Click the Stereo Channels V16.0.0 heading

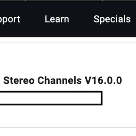tap(63, 81)
